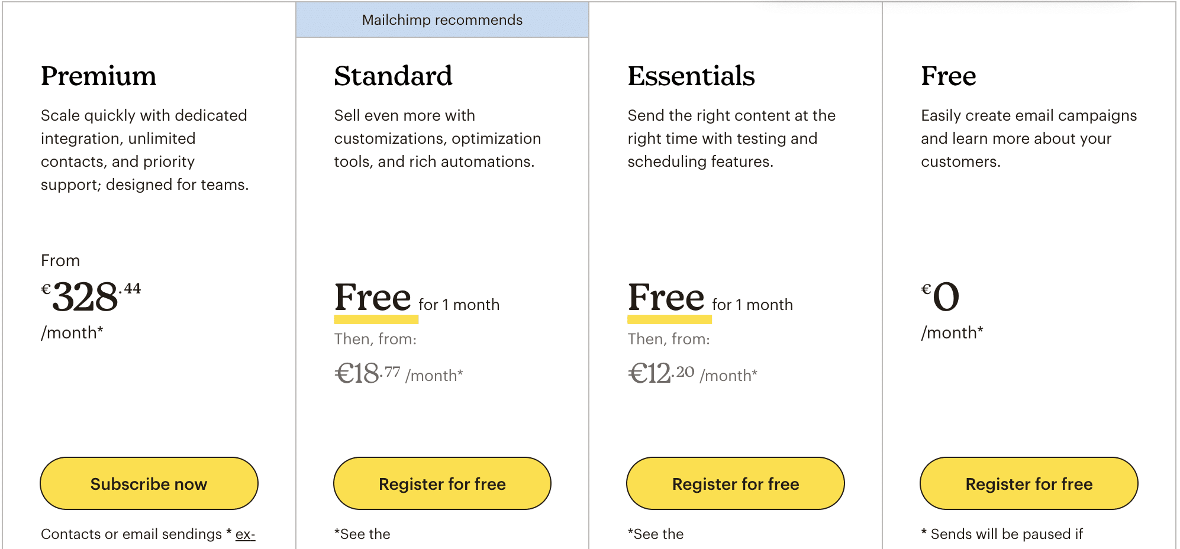Viewport: 1180px width, 549px height.
Task: Select the Essentials plan heading
Action: click(x=691, y=76)
